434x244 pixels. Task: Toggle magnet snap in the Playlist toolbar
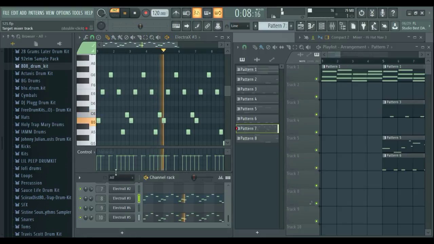click(x=244, y=47)
